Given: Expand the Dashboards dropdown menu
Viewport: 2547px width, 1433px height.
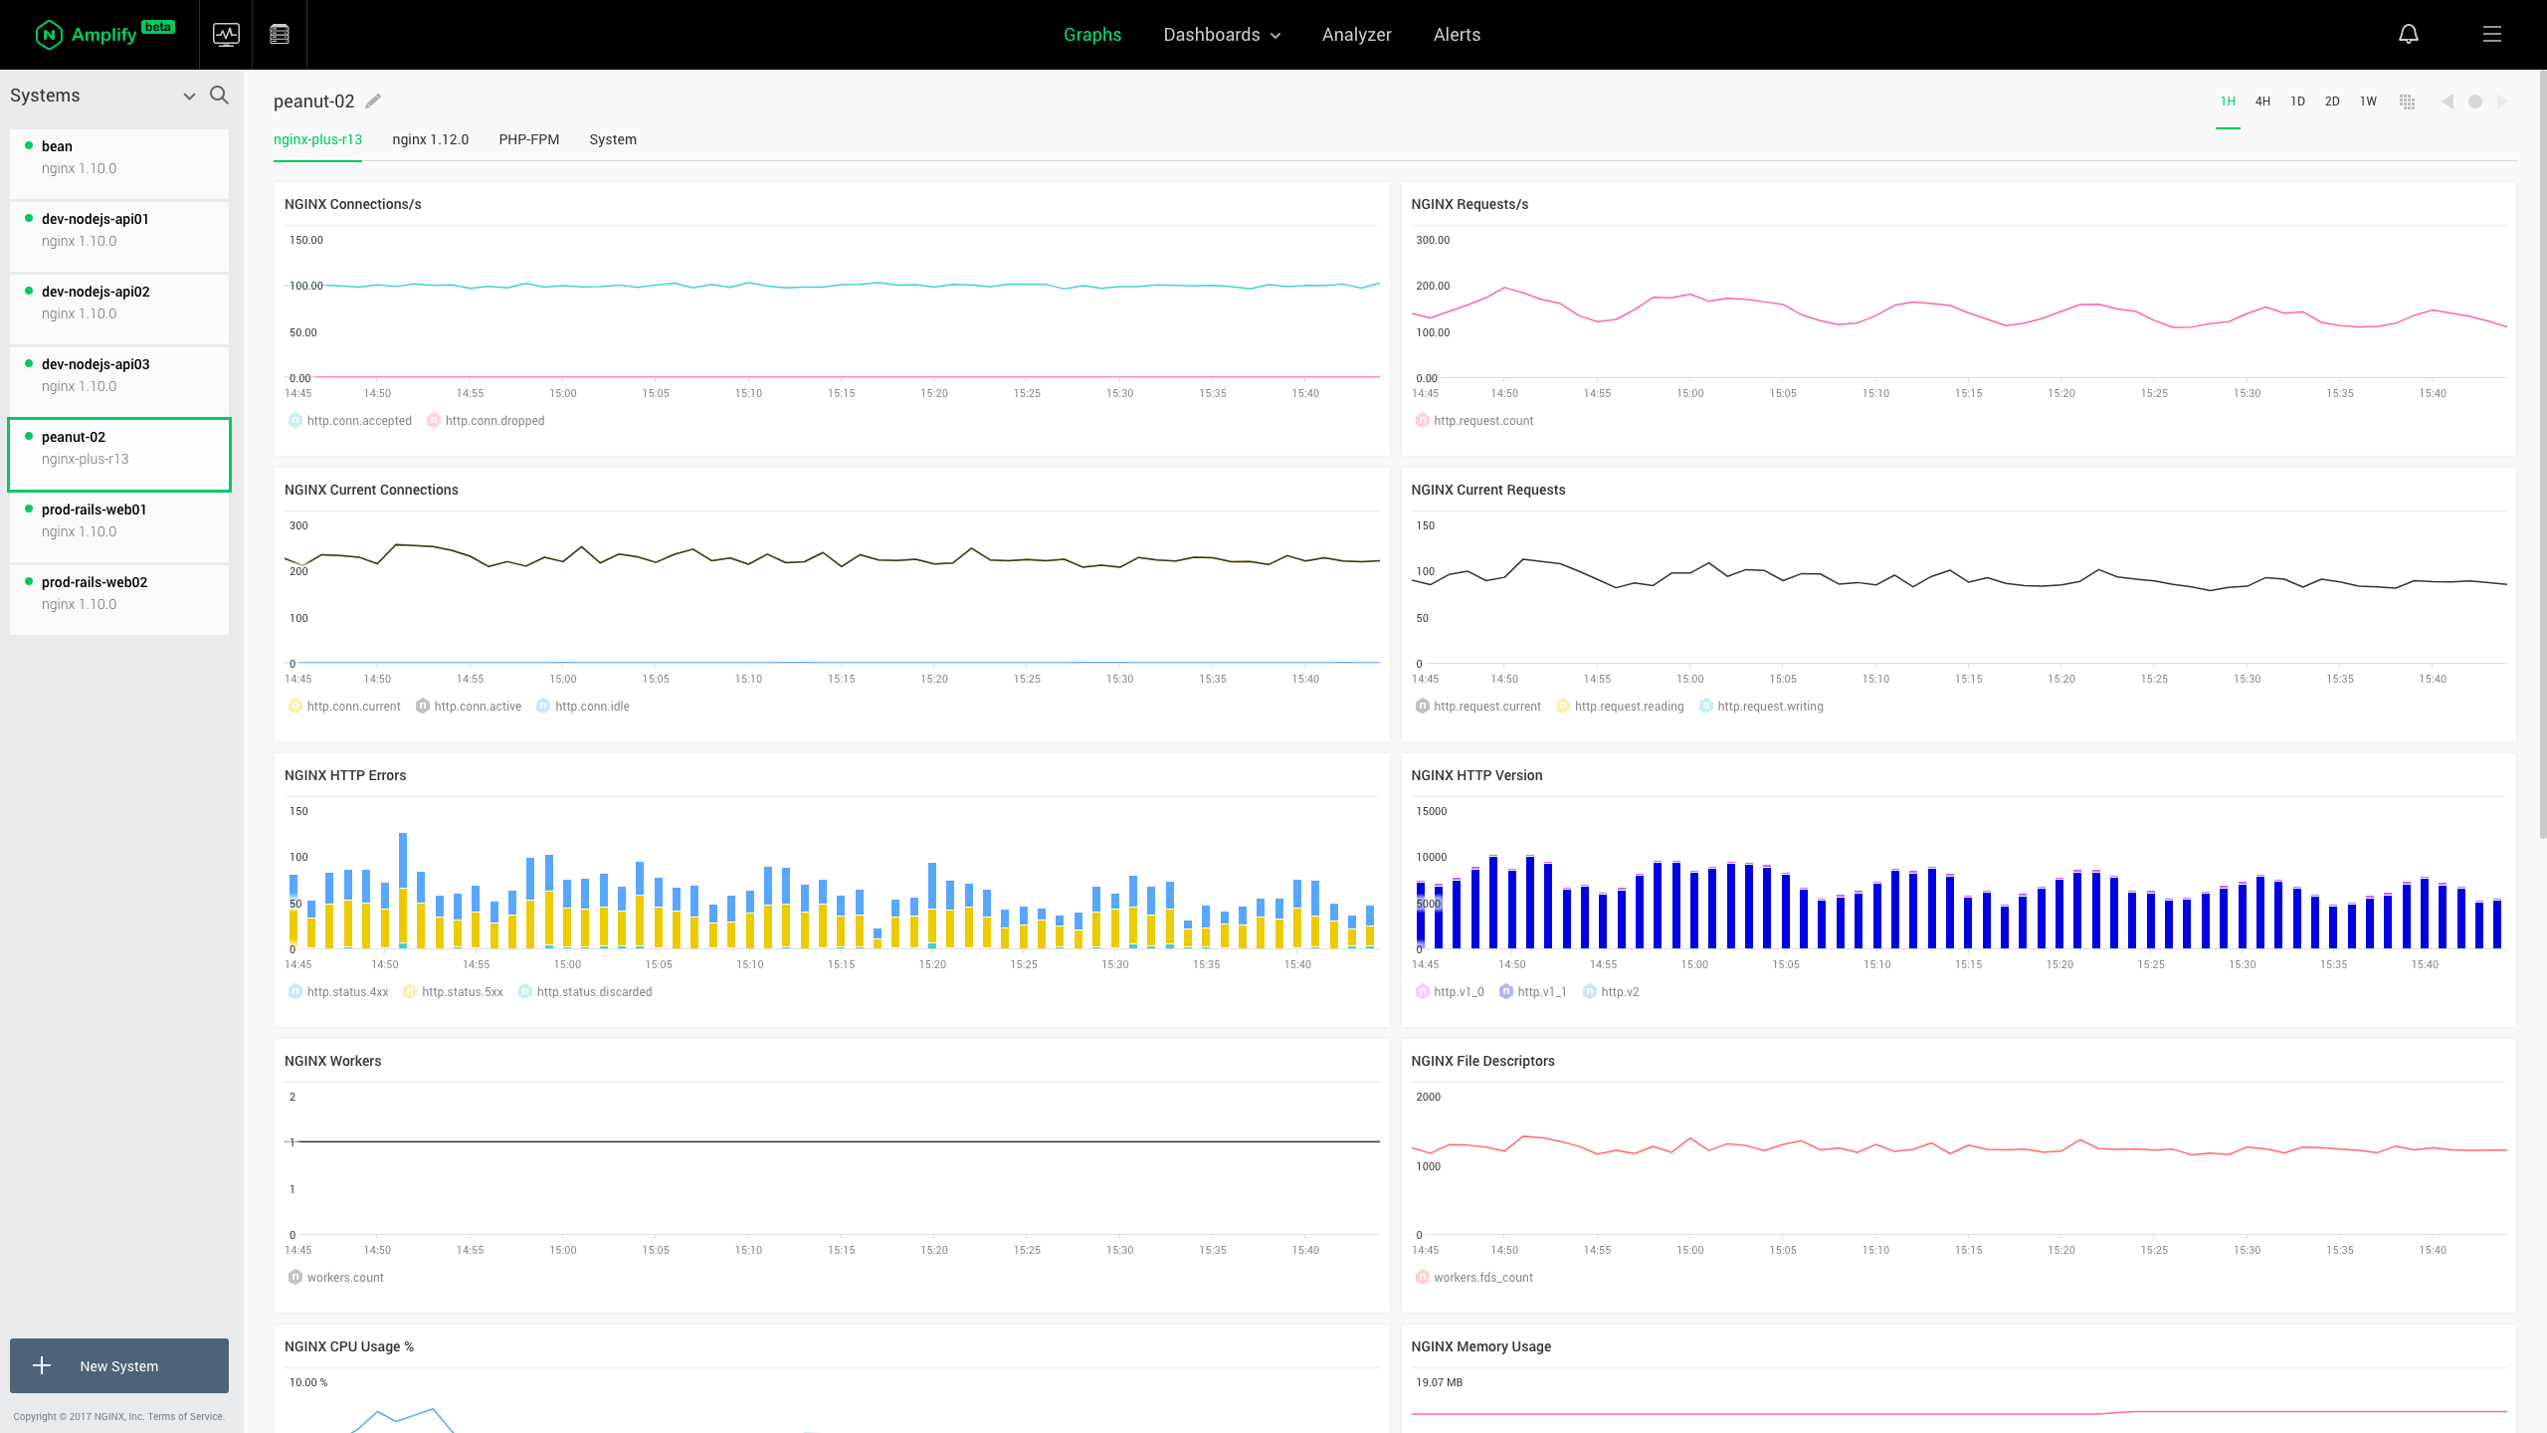Looking at the screenshot, I should [x=1222, y=35].
